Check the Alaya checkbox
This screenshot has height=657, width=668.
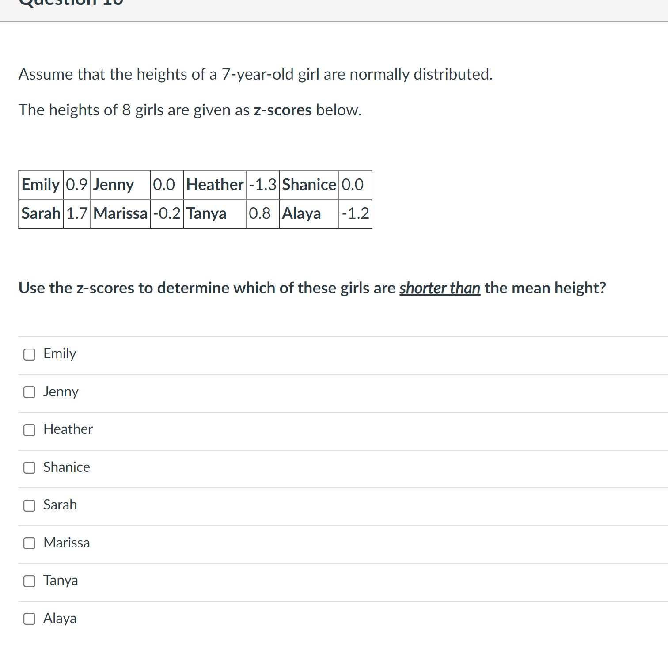(x=29, y=619)
